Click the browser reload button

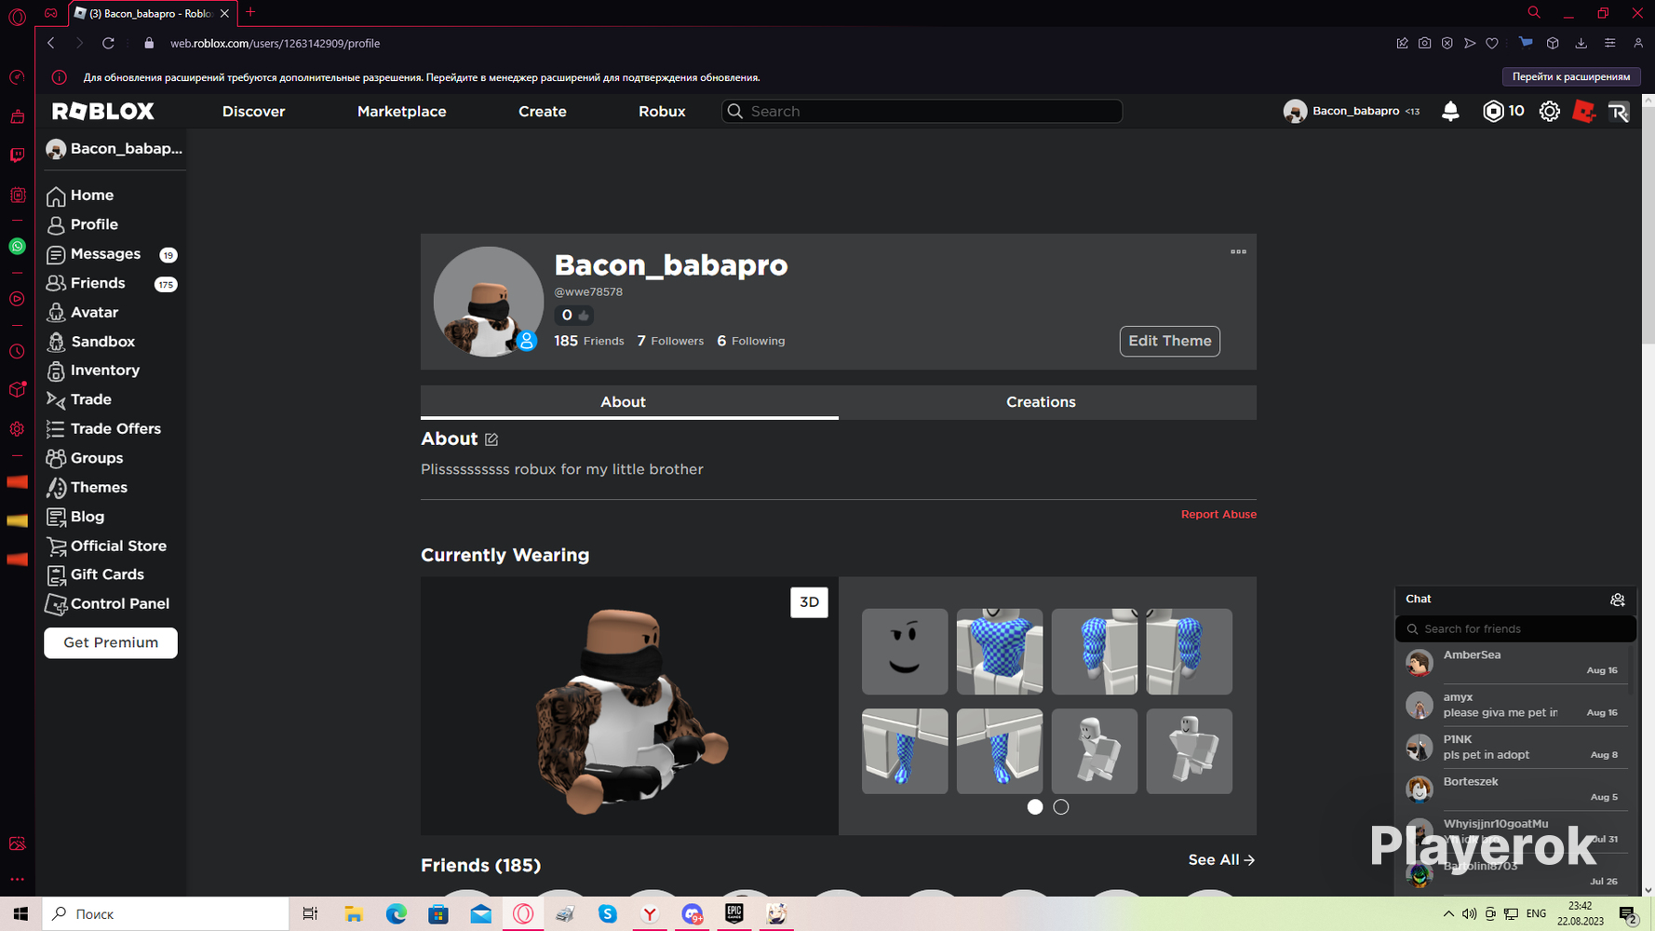108,43
